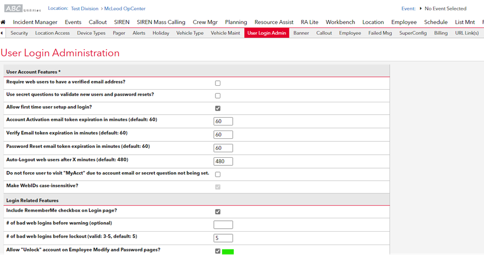Open SIREN menu
484x256 pixels.
pos(122,22)
